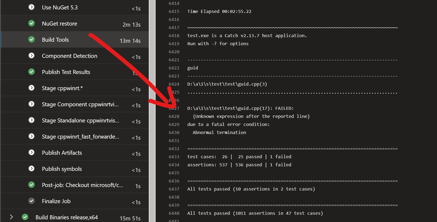Click the 'Run with -? for options' line

[218, 44]
